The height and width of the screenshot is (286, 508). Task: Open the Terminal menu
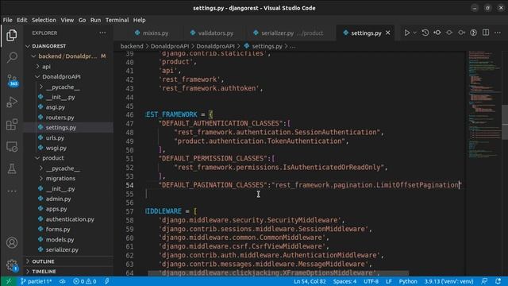(x=117, y=20)
